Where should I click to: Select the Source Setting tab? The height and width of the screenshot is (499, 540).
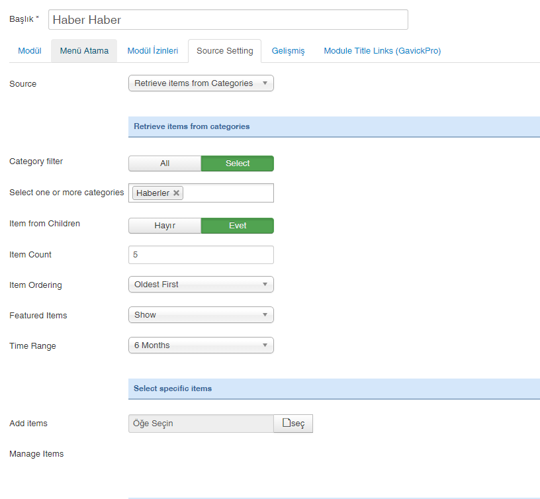point(225,51)
